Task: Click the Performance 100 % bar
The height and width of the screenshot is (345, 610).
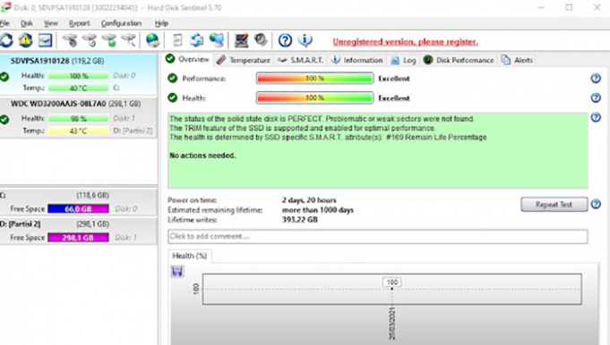Action: pyautogui.click(x=314, y=79)
